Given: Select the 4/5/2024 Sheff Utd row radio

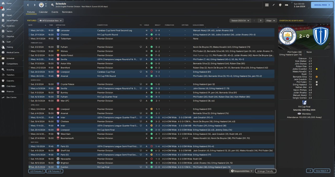Looking at the screenshot, I should tap(30, 150).
